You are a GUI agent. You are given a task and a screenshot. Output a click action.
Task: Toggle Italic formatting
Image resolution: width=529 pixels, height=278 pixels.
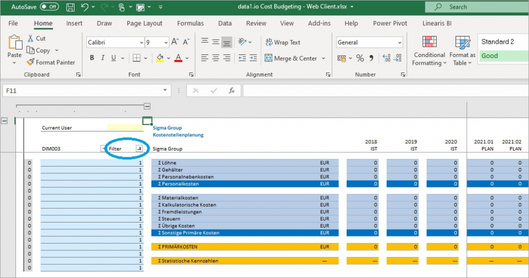[103, 58]
